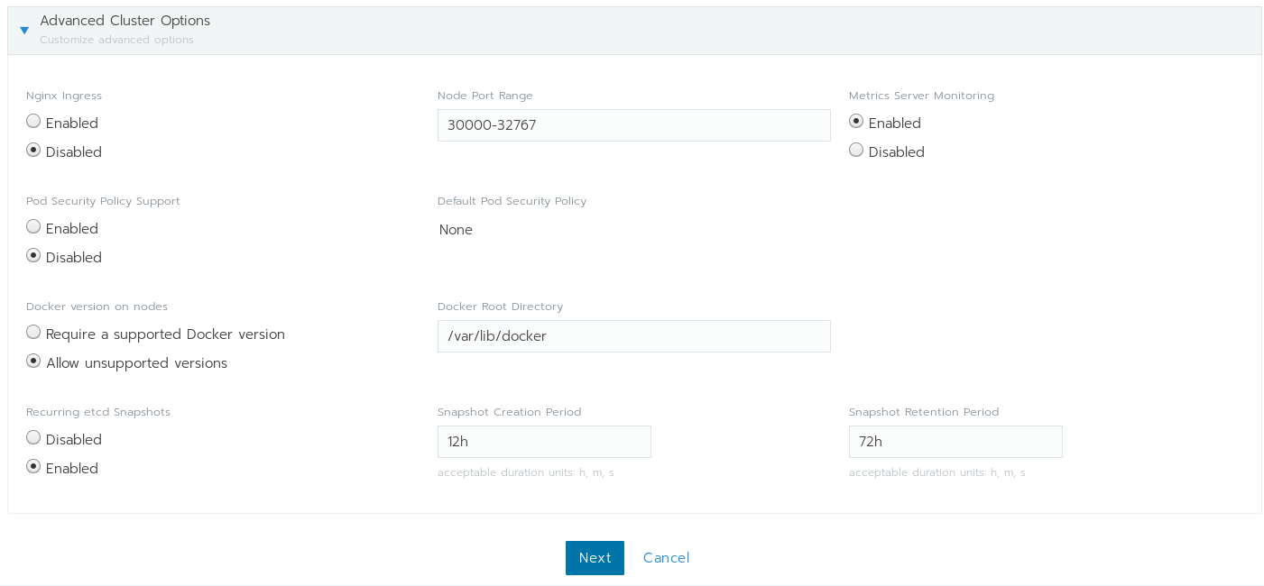Click the Advanced Cluster Options header title
This screenshot has height=586, width=1264.
point(125,21)
